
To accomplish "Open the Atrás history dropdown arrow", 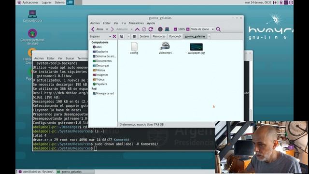I will pos(107,29).
